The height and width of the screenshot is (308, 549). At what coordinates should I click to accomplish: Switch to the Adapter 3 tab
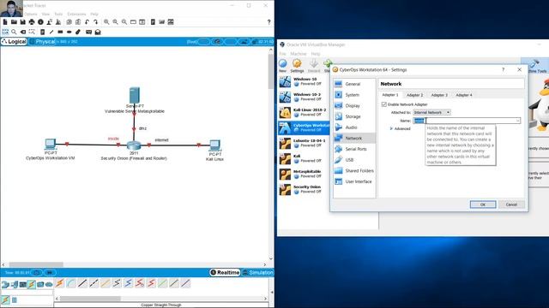point(439,95)
